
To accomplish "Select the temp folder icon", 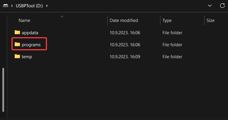I will click(x=17, y=56).
